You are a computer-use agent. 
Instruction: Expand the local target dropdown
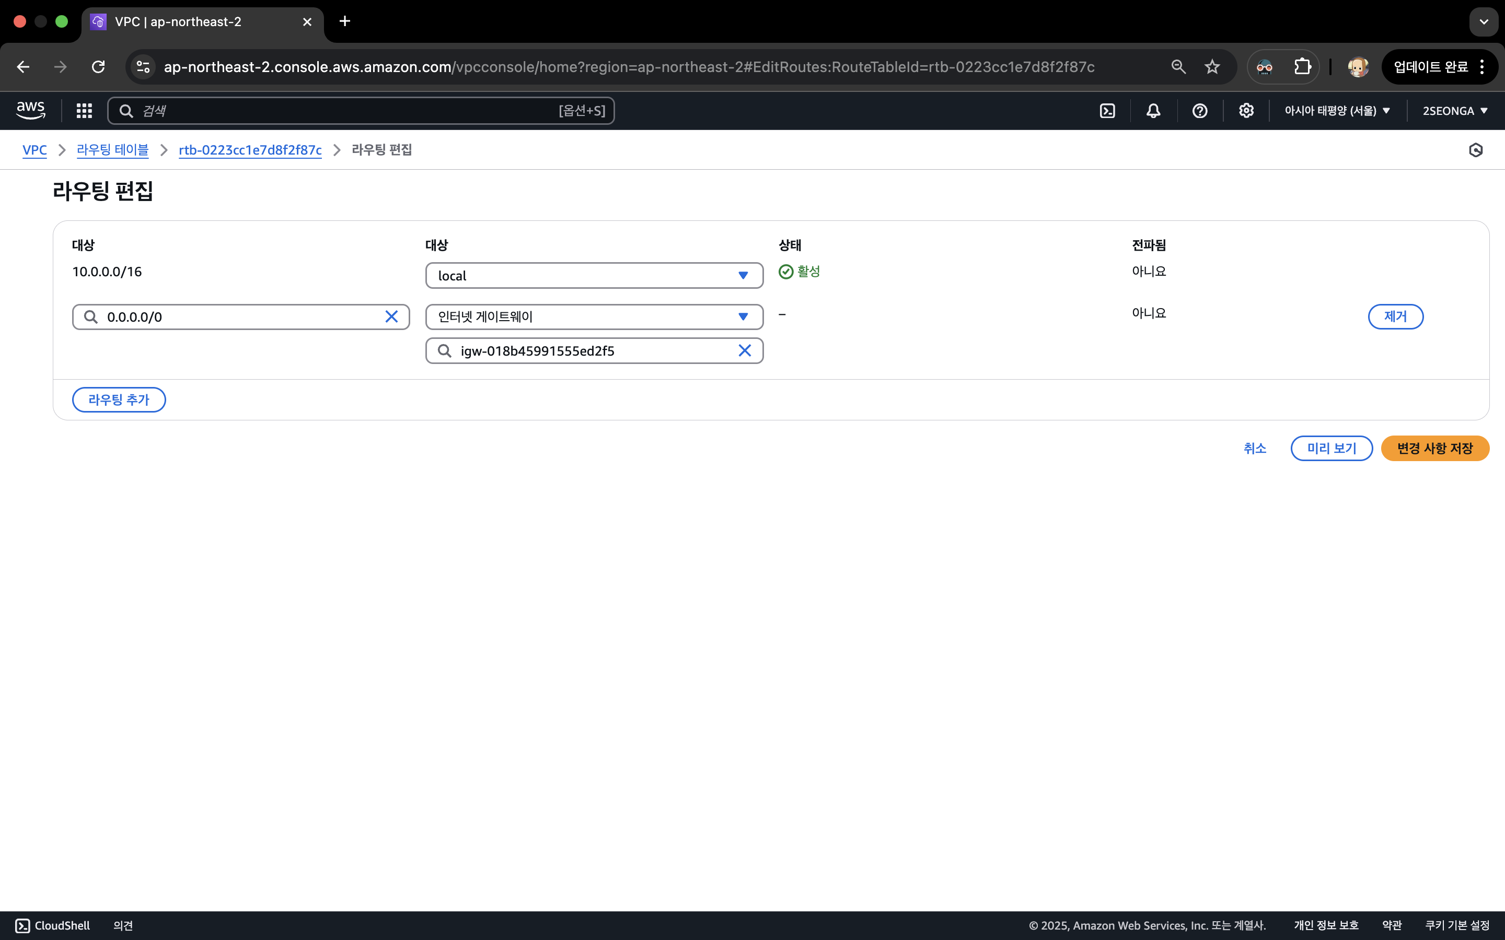click(594, 275)
